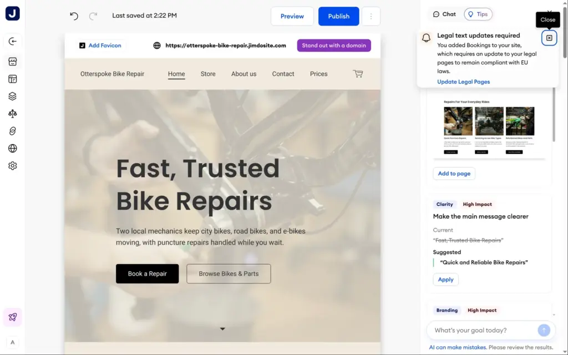Viewport: 568px width, 355px height.
Task: Click the site URL text
Action: pos(226,45)
